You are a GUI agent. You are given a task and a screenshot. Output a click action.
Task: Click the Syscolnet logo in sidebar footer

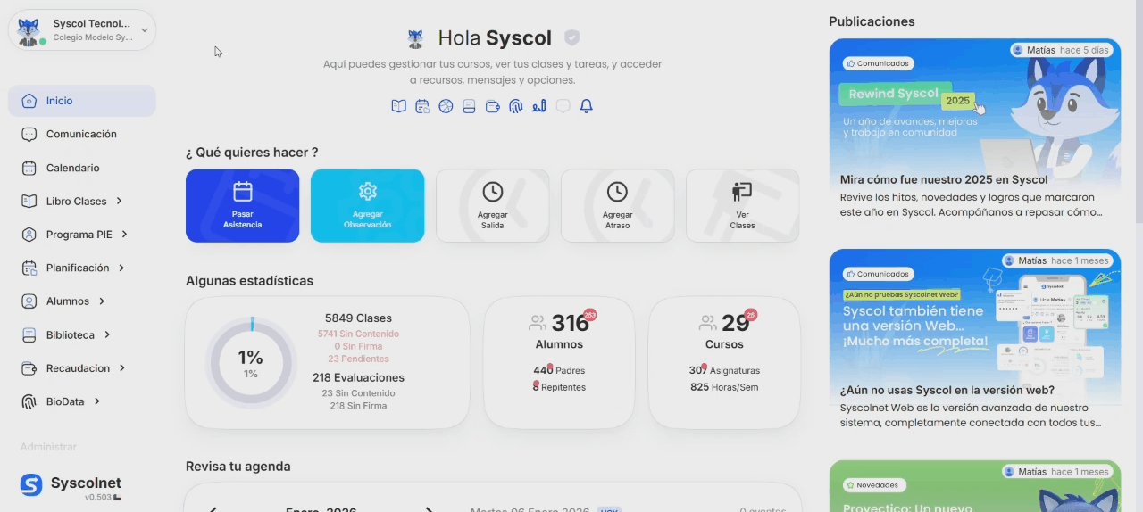(31, 484)
